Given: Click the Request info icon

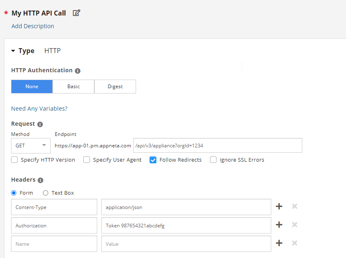Looking at the screenshot, I should [x=40, y=124].
